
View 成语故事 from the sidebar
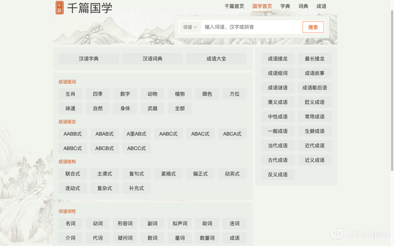pos(315,73)
